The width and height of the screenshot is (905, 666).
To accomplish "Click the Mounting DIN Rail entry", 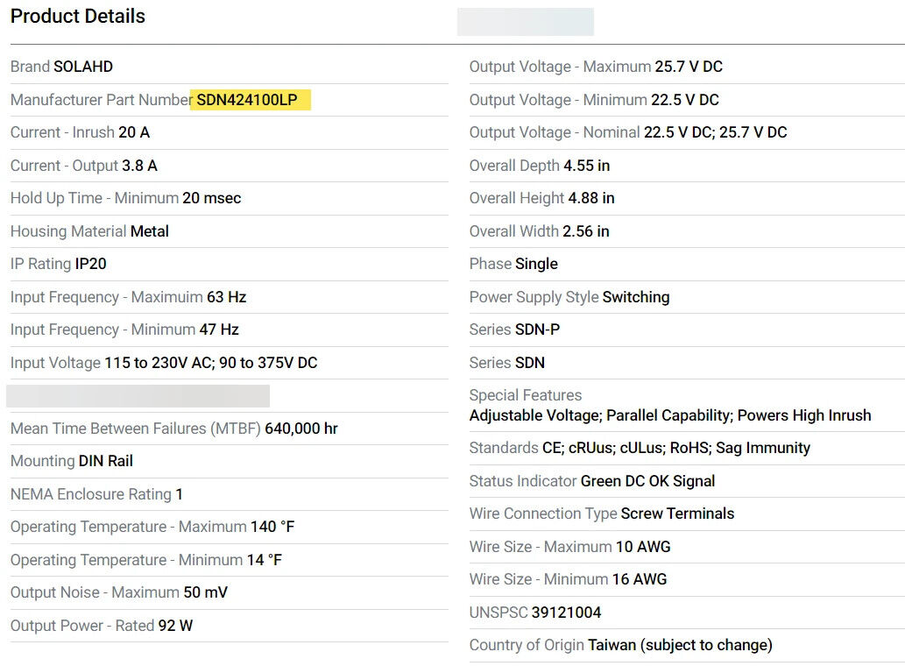I will [72, 461].
